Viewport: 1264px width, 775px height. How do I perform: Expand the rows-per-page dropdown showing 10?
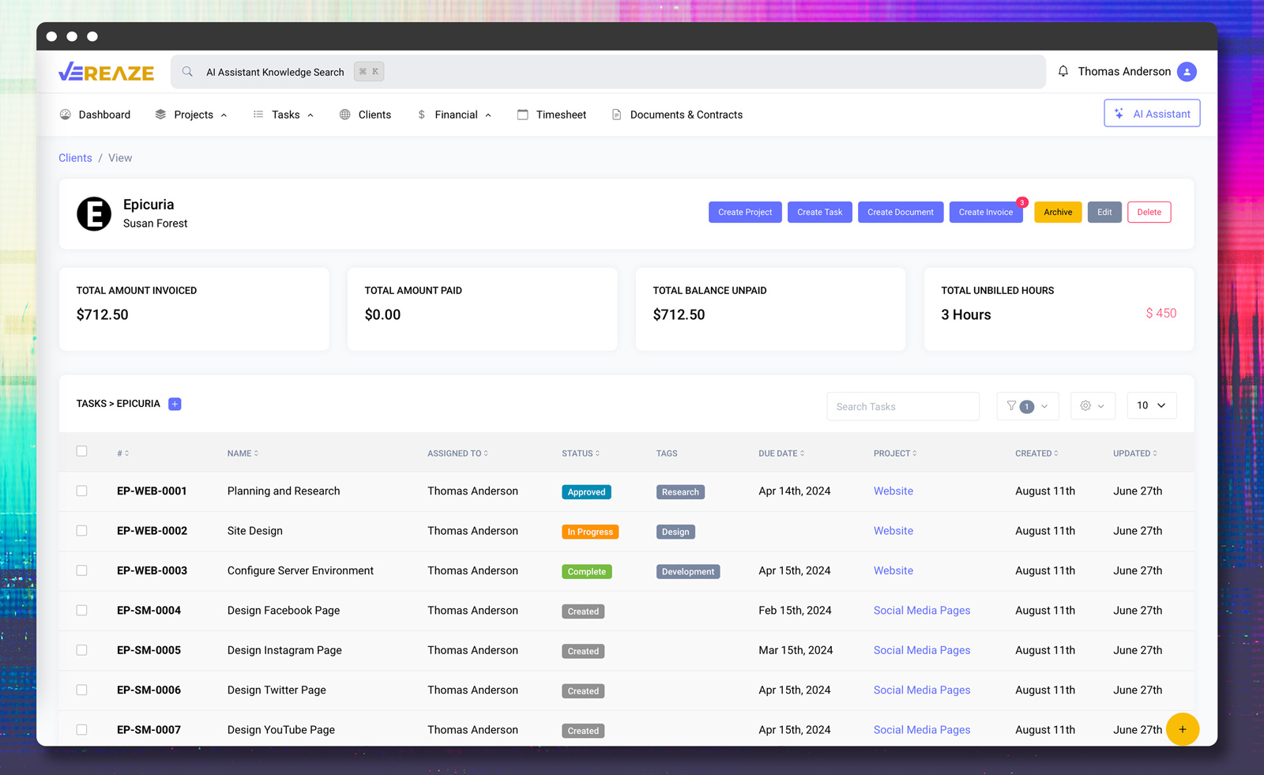click(1150, 406)
